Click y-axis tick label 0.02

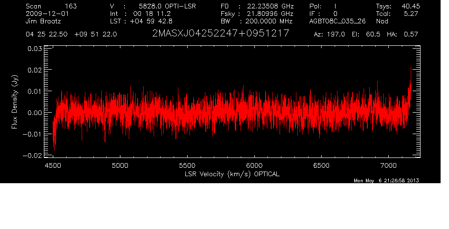[35, 70]
